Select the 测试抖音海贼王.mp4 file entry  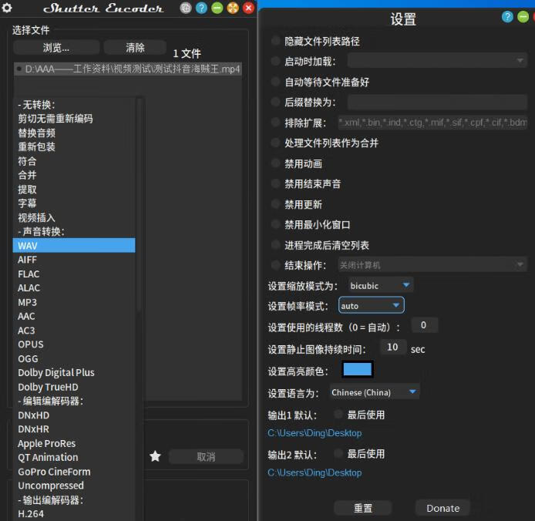coord(128,69)
